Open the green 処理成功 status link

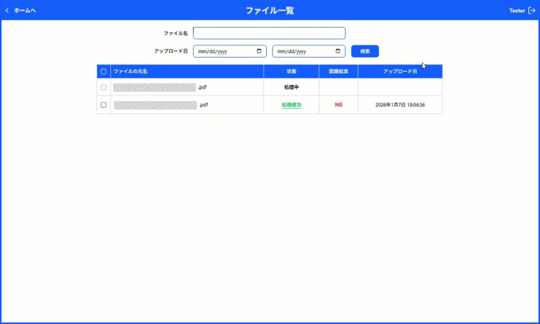pos(292,105)
